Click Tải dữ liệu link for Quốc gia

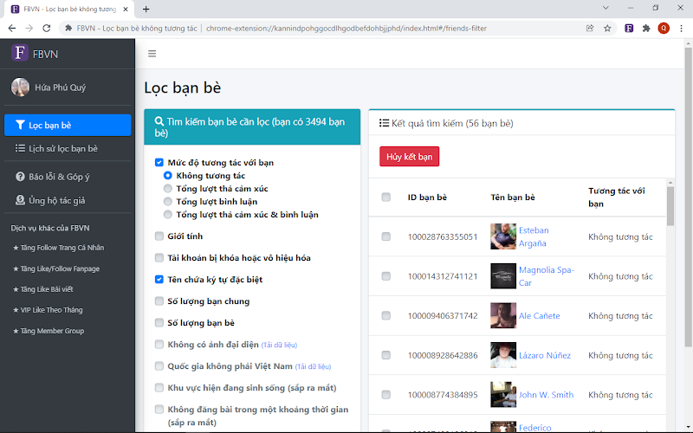[x=313, y=366]
